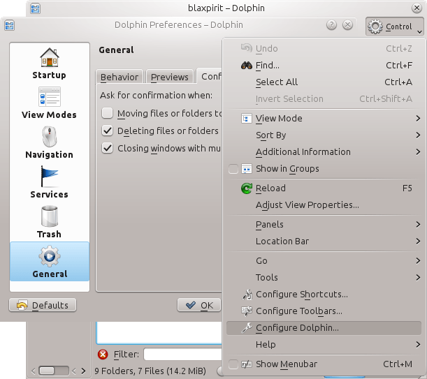
Task: Click the View Mode icon in menu
Action: click(247, 119)
